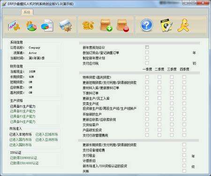Check 产品研发投资 for 二季度

(x=159, y=130)
